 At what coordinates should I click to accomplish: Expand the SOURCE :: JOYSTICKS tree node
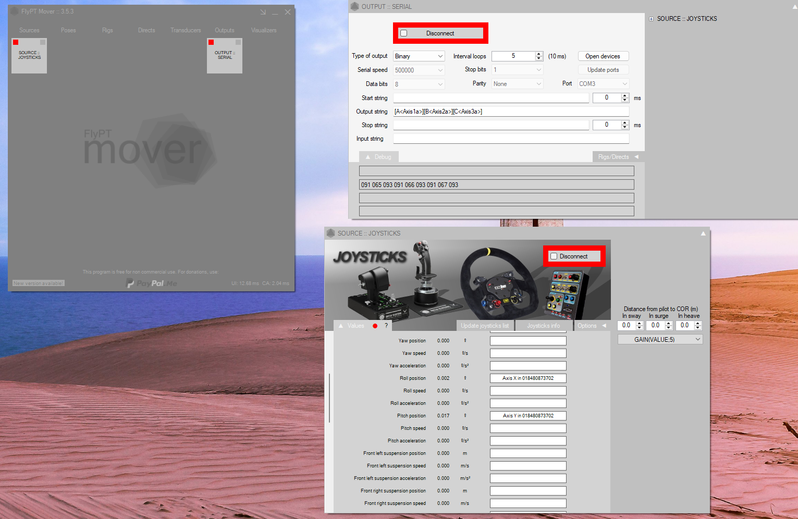[651, 19]
